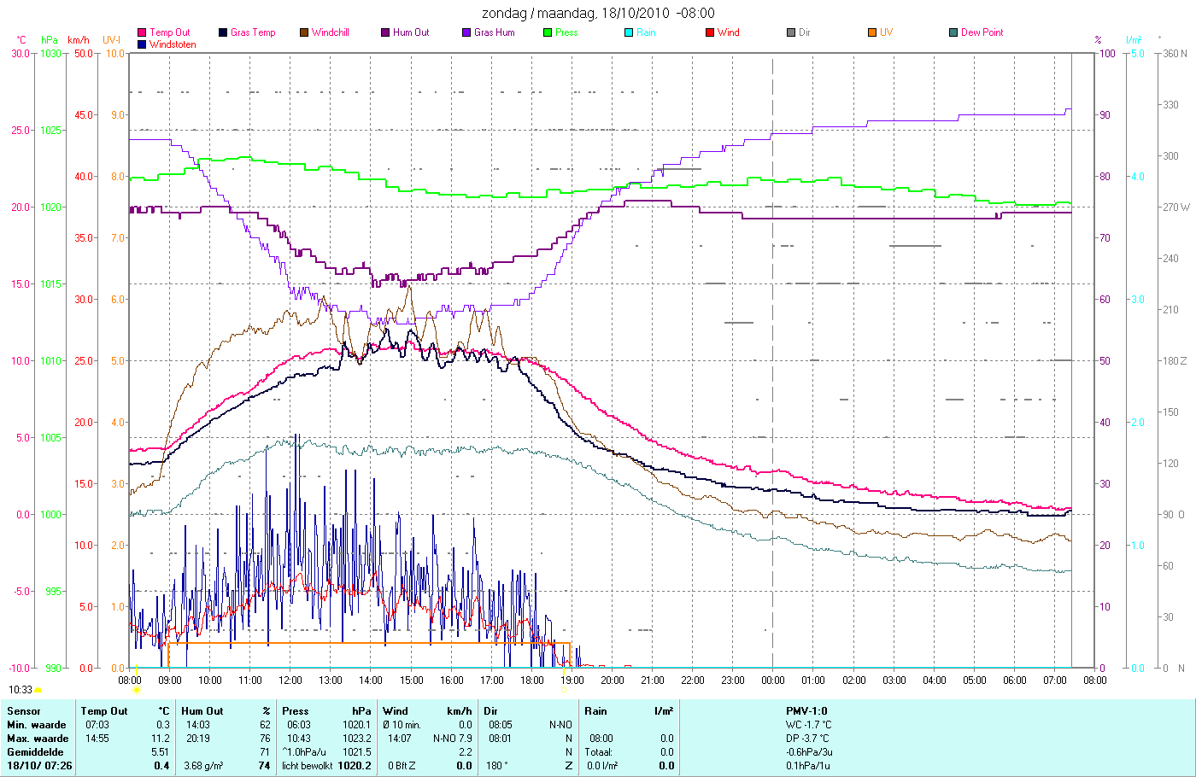Click the blue Windstoten legend square
Image resolution: width=1196 pixels, height=777 pixels.
[x=142, y=44]
